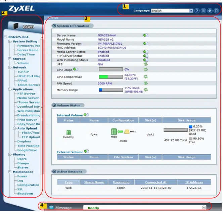
Task: Open Print Server settings
Action: [x=27, y=119]
